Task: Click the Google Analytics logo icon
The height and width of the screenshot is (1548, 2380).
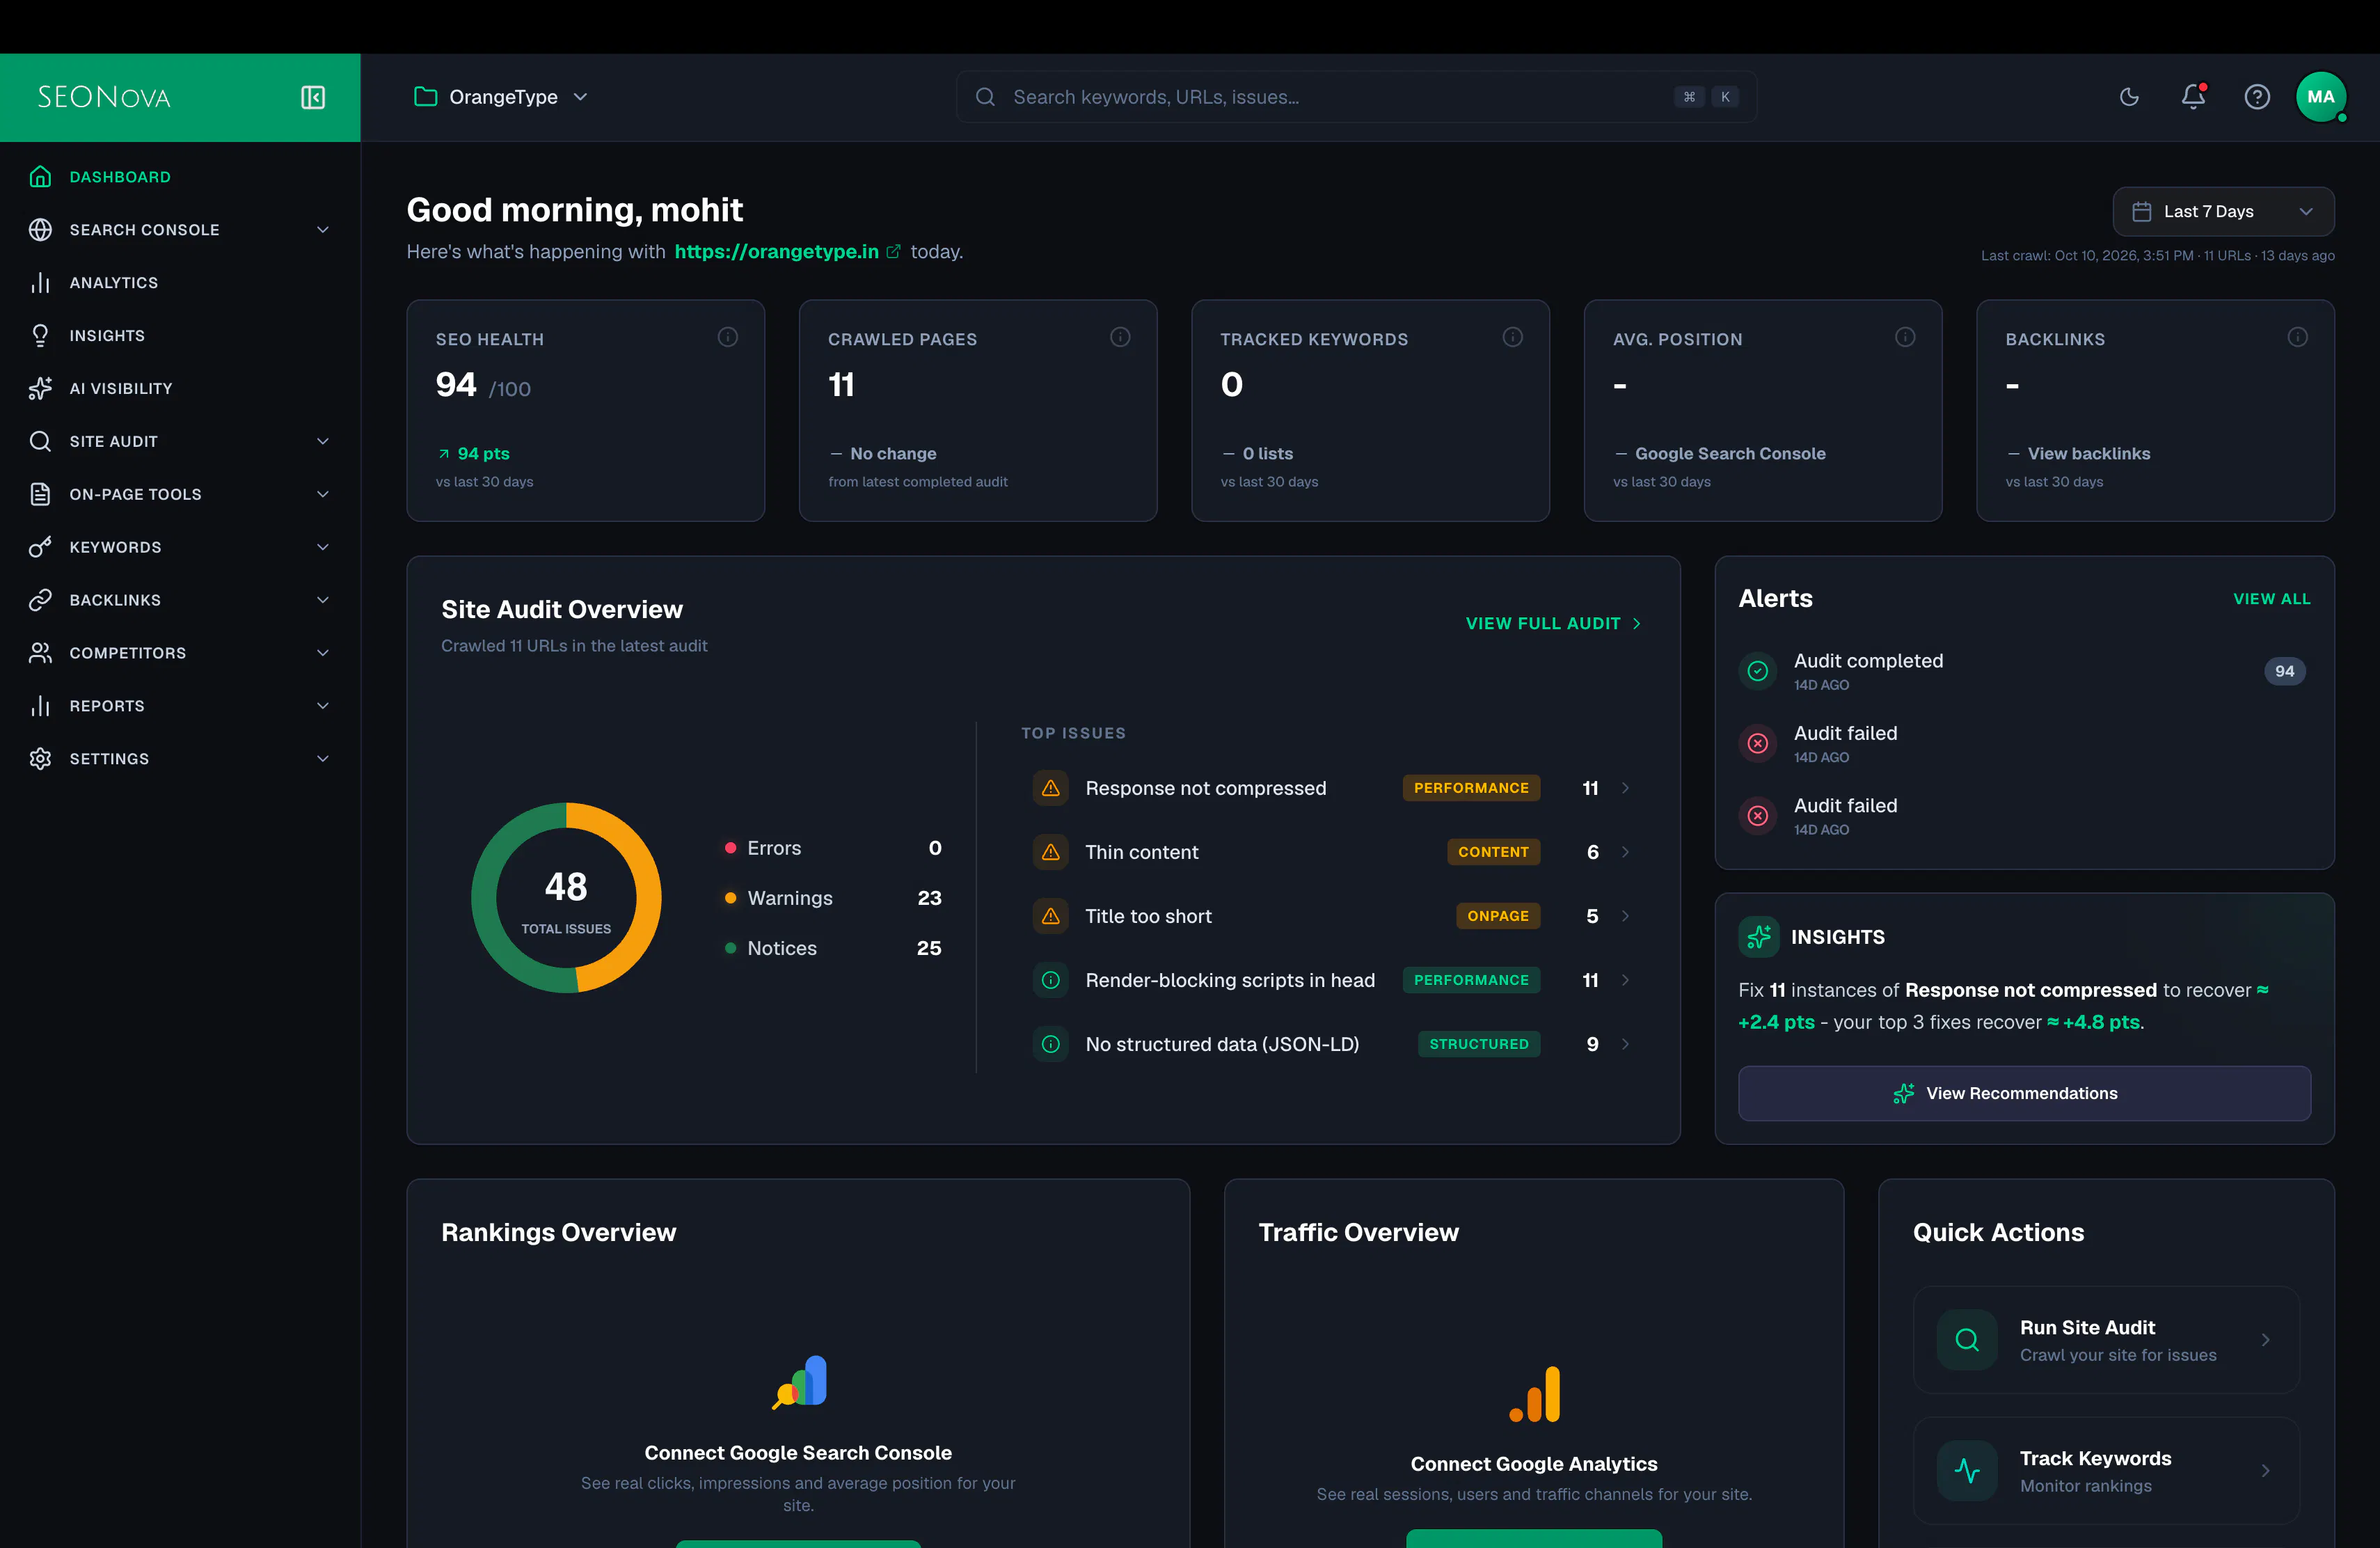Action: [x=1534, y=1394]
